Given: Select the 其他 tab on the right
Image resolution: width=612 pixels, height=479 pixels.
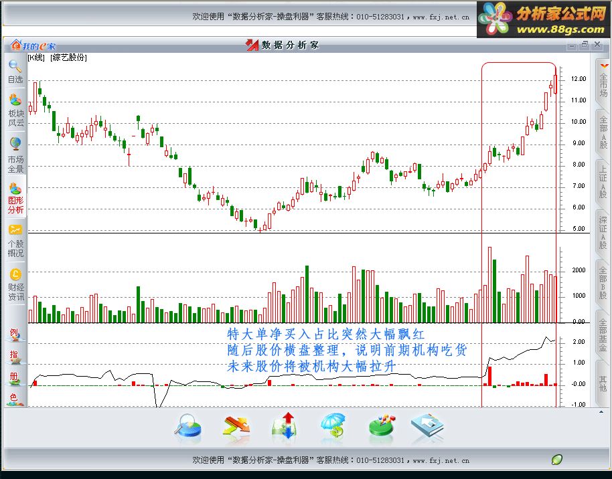Looking at the screenshot, I should [x=603, y=383].
